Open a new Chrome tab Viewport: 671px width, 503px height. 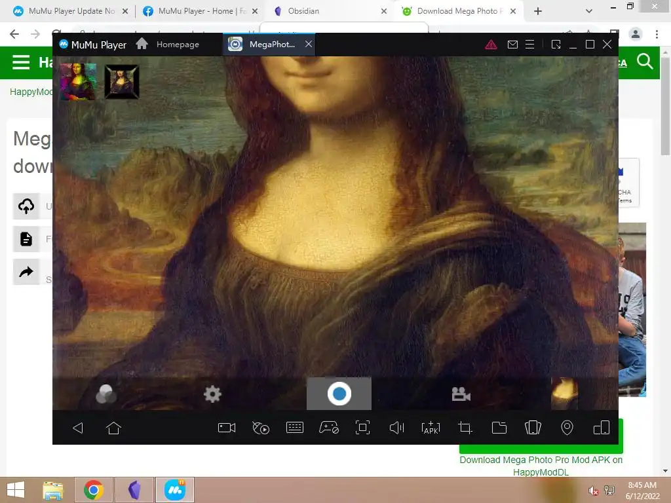click(x=538, y=11)
